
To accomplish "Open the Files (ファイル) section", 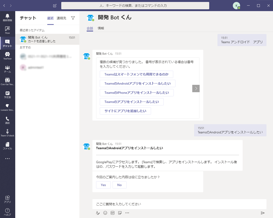I will [x=7, y=146].
